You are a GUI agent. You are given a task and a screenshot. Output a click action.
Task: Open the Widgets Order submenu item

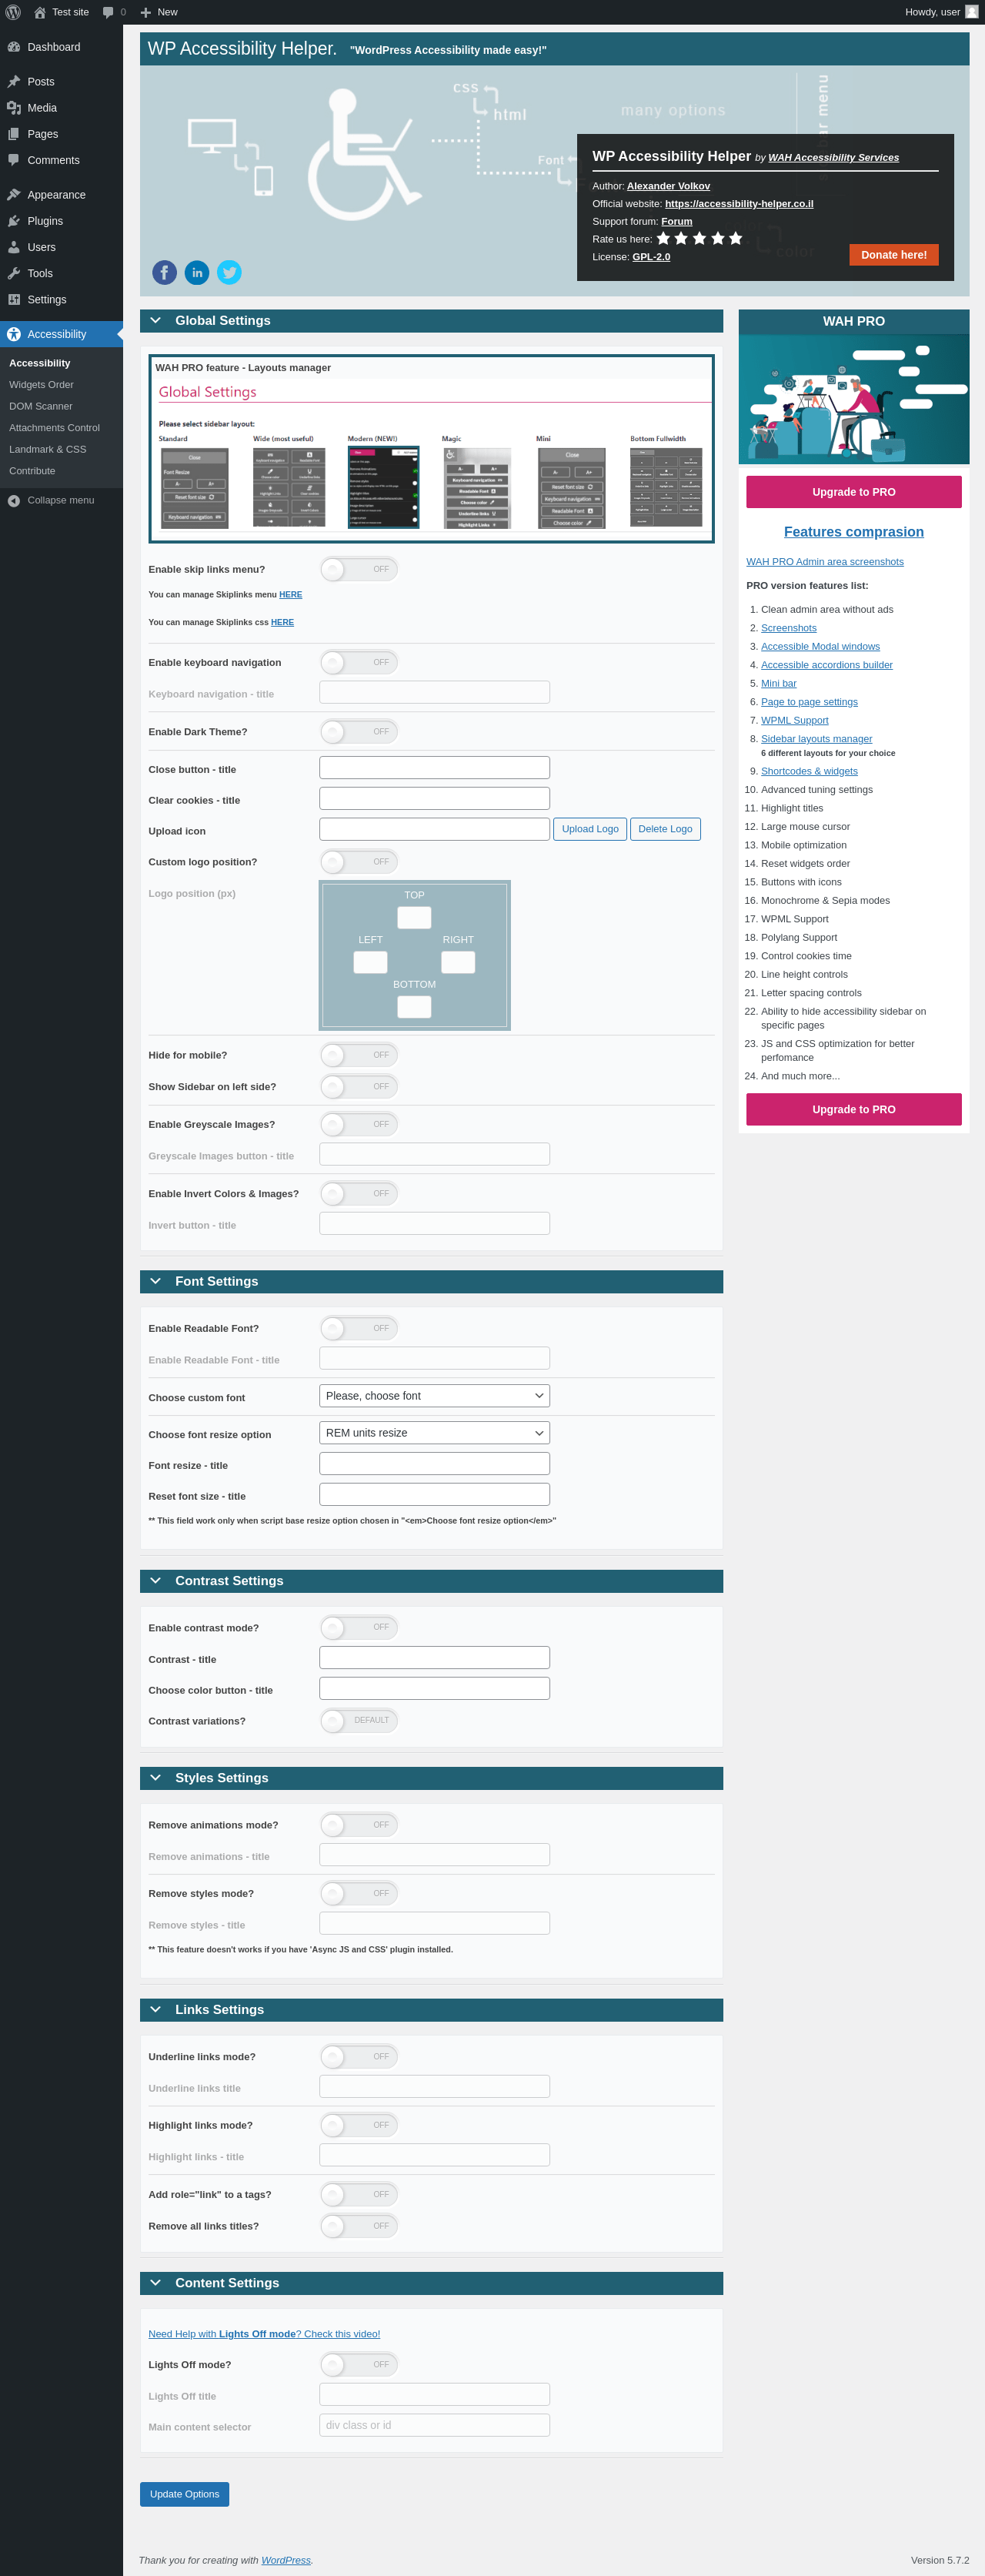pos(41,385)
